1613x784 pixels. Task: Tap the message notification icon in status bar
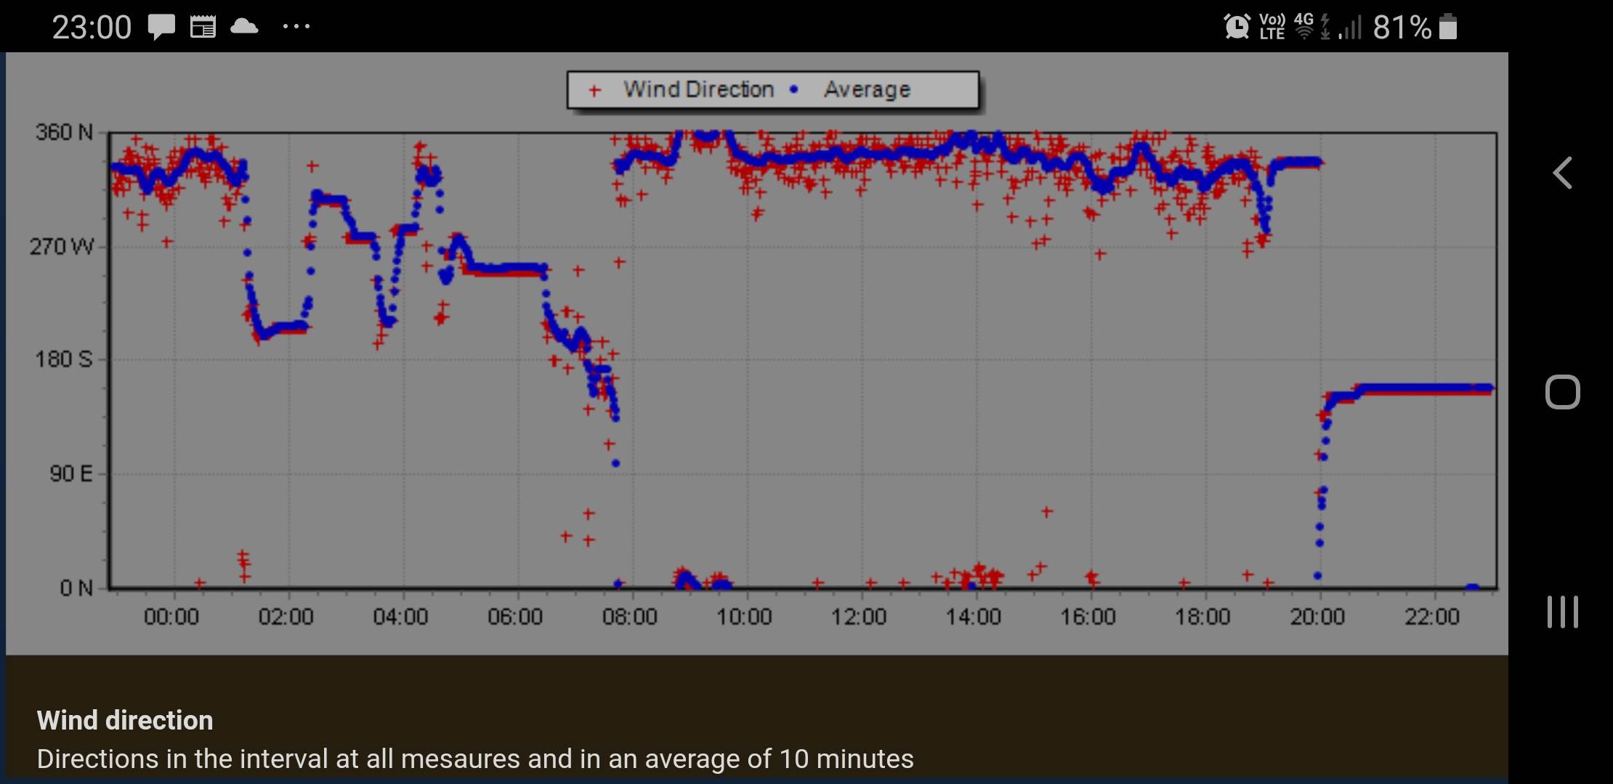tap(161, 28)
